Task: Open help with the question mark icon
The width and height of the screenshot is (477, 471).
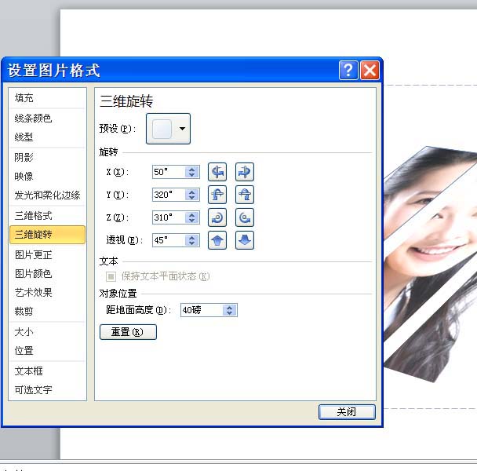Action: (348, 70)
